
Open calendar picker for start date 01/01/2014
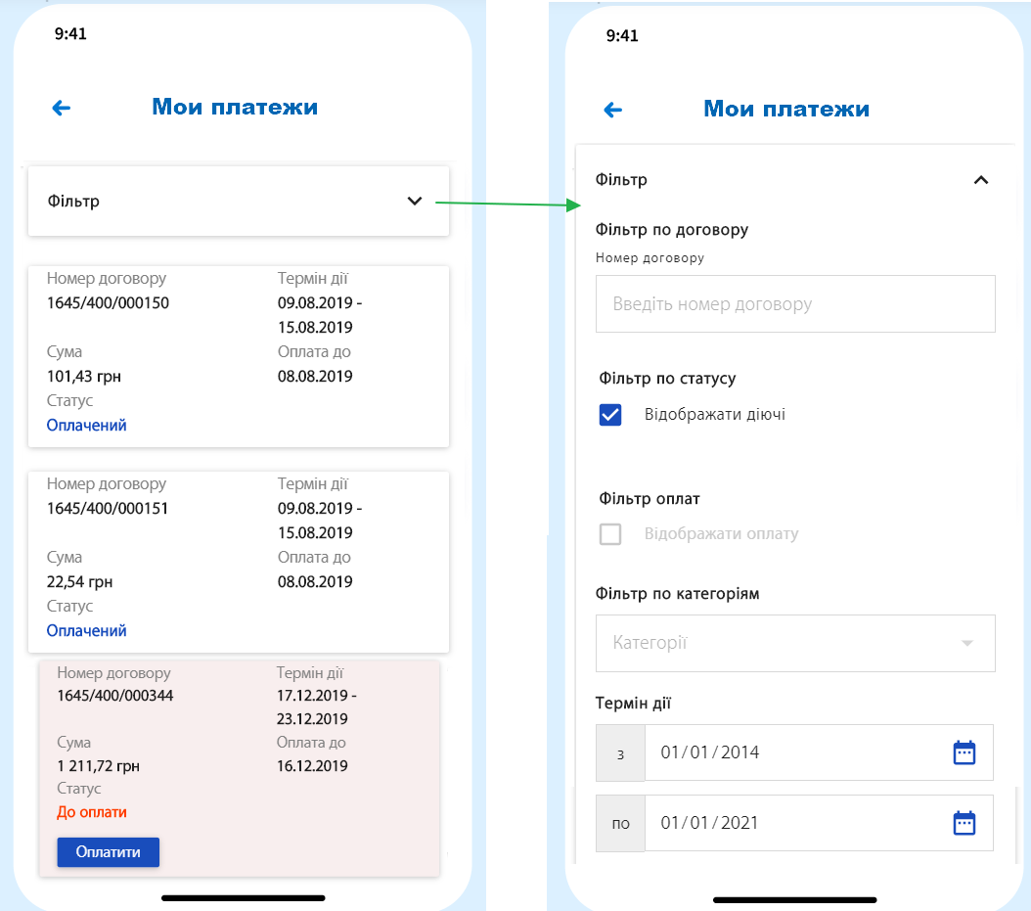pos(964,752)
